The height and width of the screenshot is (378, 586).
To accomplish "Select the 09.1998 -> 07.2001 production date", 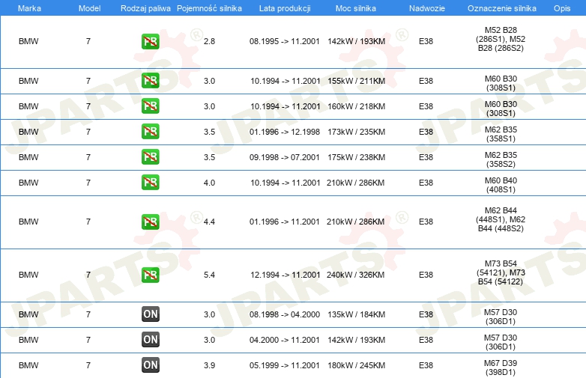I will pyautogui.click(x=285, y=157).
